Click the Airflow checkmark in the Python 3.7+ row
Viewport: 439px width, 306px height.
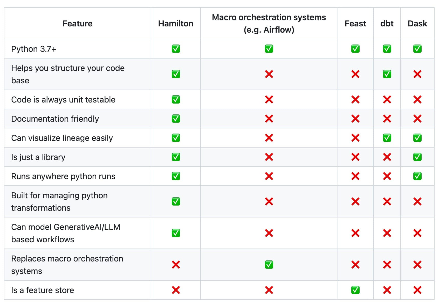click(269, 49)
